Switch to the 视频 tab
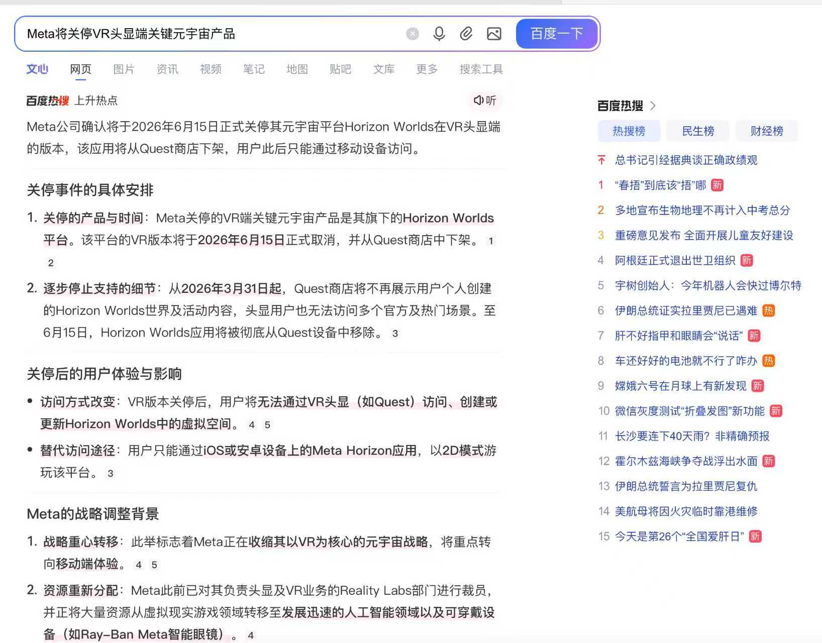This screenshot has height=643, width=822. [x=211, y=69]
